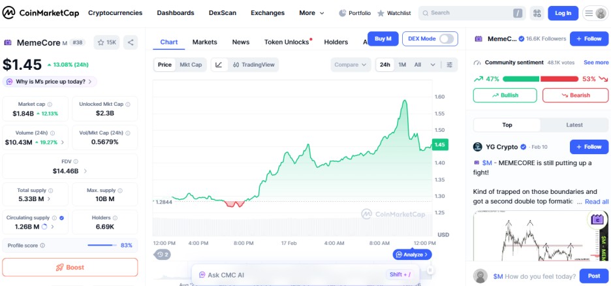The width and height of the screenshot is (611, 286).
Task: Click the history events badge showing 2
Action: 162,255
